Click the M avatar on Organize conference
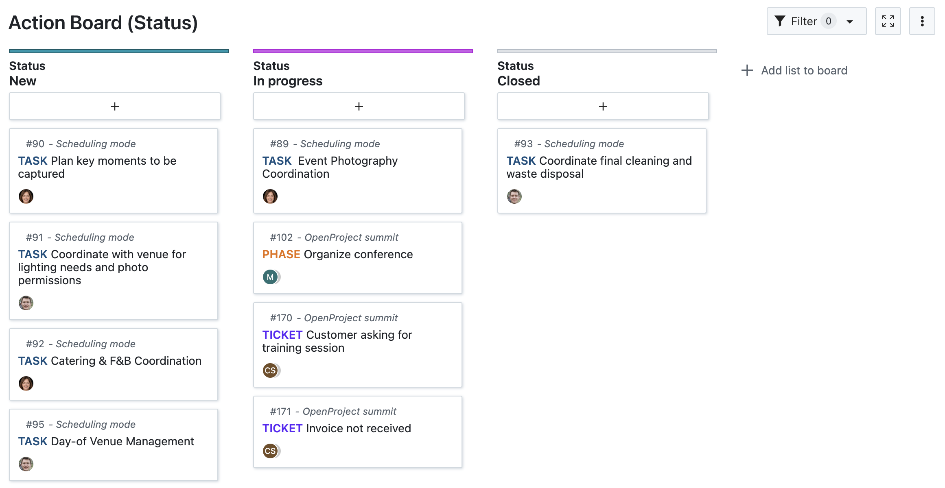 [x=271, y=277]
